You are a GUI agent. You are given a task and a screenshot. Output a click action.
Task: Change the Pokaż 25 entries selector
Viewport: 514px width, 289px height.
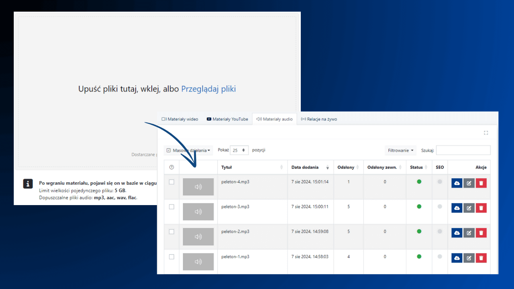239,150
